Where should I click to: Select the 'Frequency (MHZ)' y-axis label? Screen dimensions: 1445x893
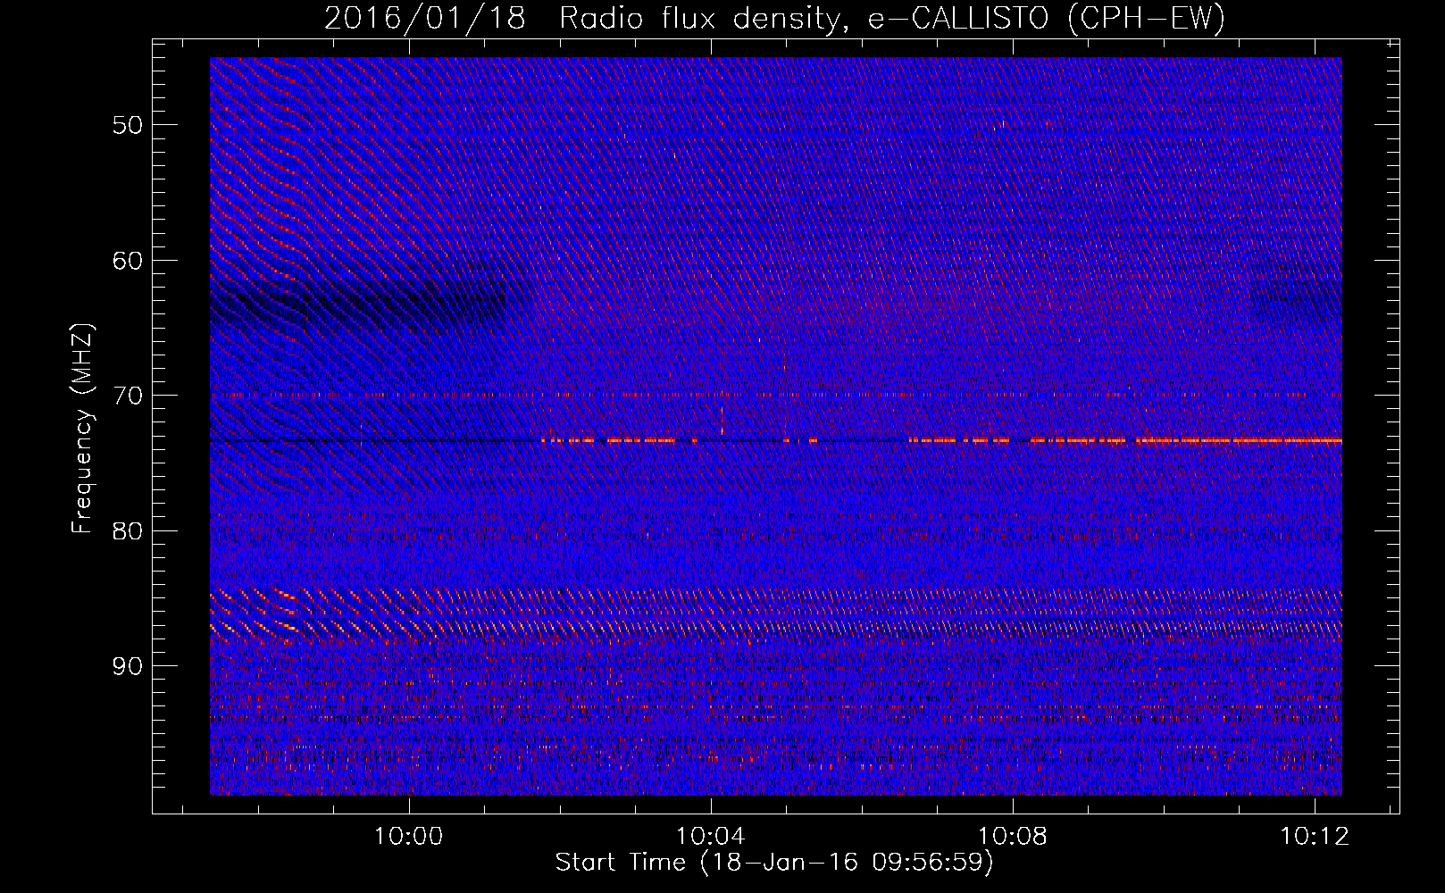click(x=82, y=429)
